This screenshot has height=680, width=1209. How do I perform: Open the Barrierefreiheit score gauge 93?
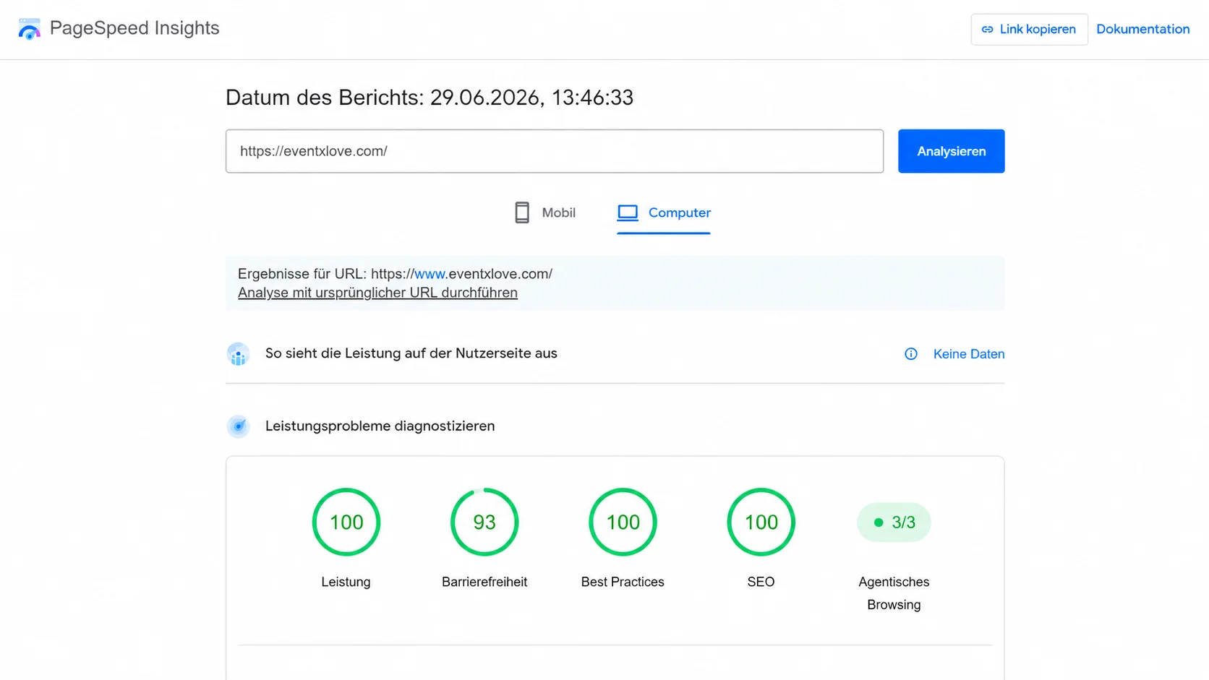click(484, 522)
